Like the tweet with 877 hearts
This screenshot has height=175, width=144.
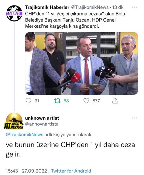pyautogui.click(x=86, y=101)
